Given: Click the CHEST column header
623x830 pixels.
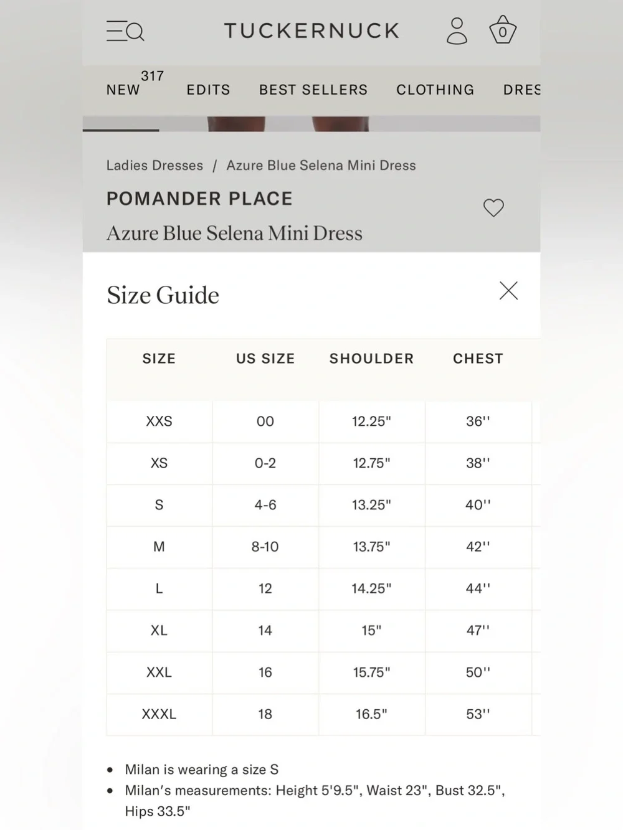Looking at the screenshot, I should pyautogui.click(x=478, y=359).
